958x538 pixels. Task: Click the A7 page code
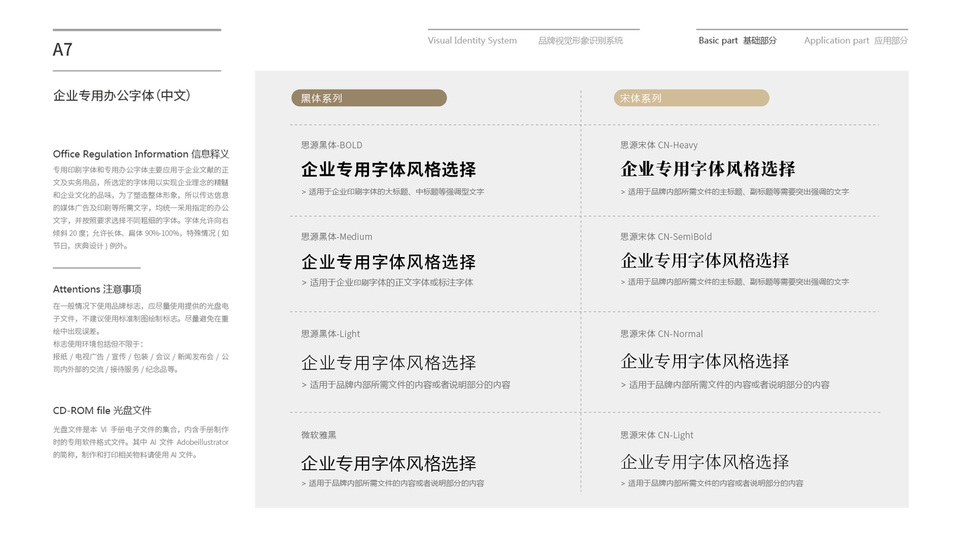coord(62,50)
